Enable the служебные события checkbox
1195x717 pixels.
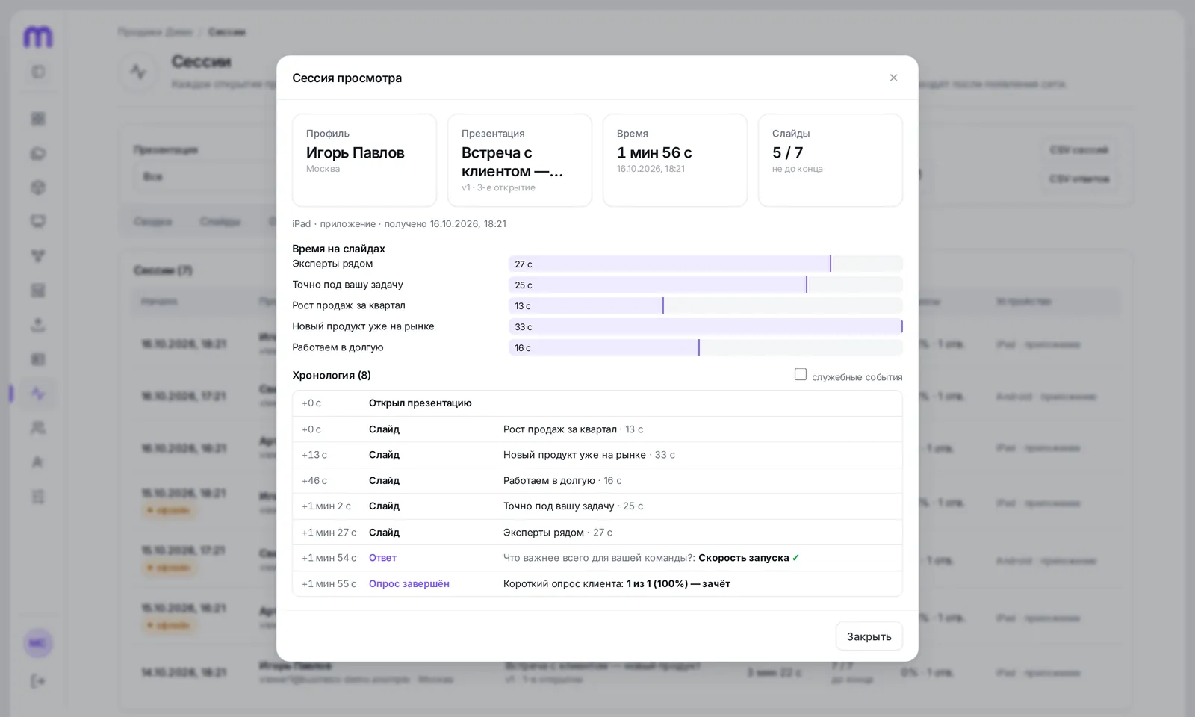tap(801, 375)
